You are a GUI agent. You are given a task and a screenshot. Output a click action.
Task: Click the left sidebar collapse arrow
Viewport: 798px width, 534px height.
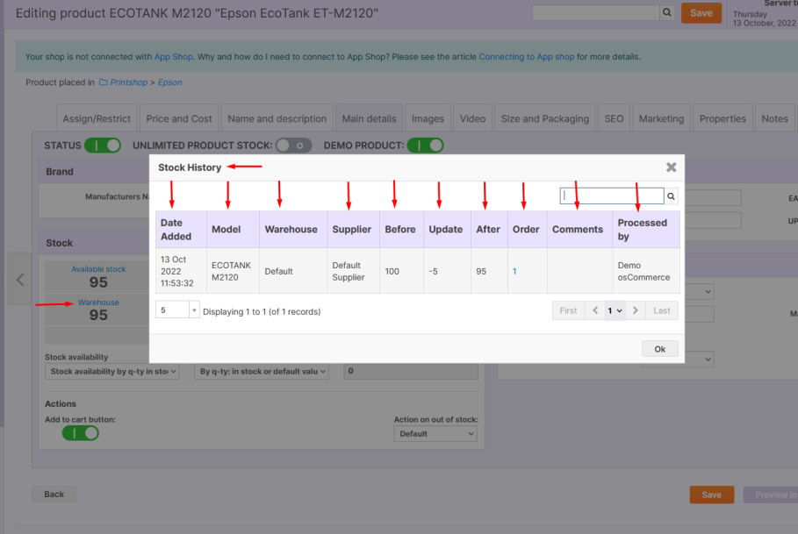tap(19, 280)
